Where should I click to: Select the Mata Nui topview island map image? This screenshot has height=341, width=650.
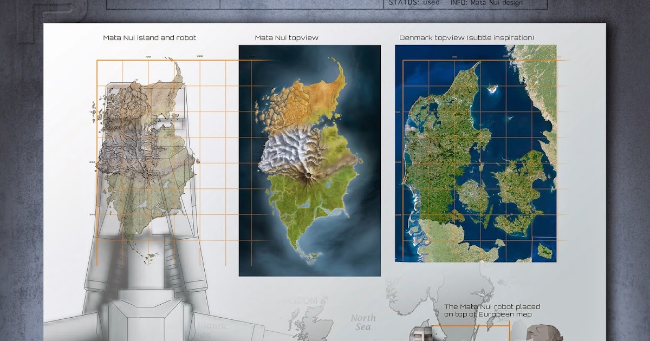(310, 160)
